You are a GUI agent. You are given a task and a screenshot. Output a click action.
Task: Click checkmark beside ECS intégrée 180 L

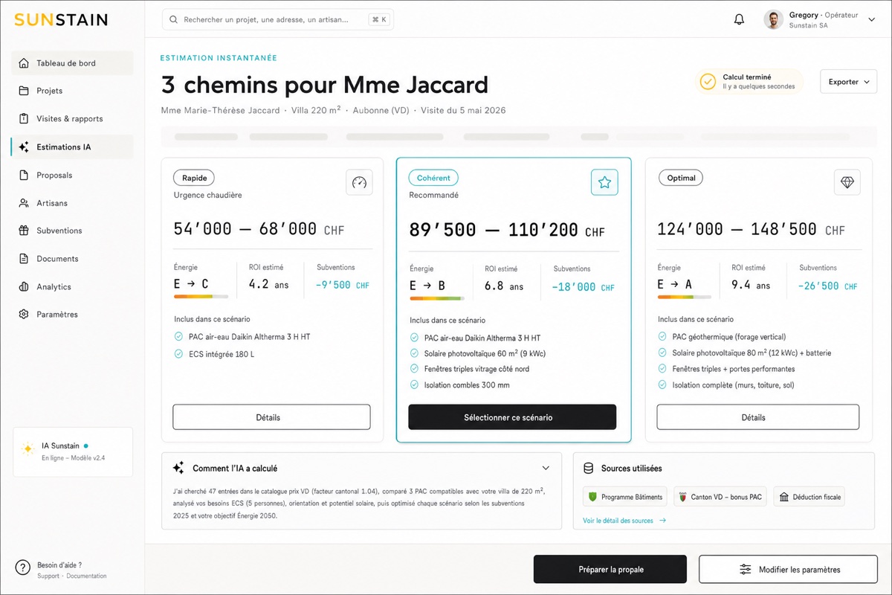click(178, 354)
